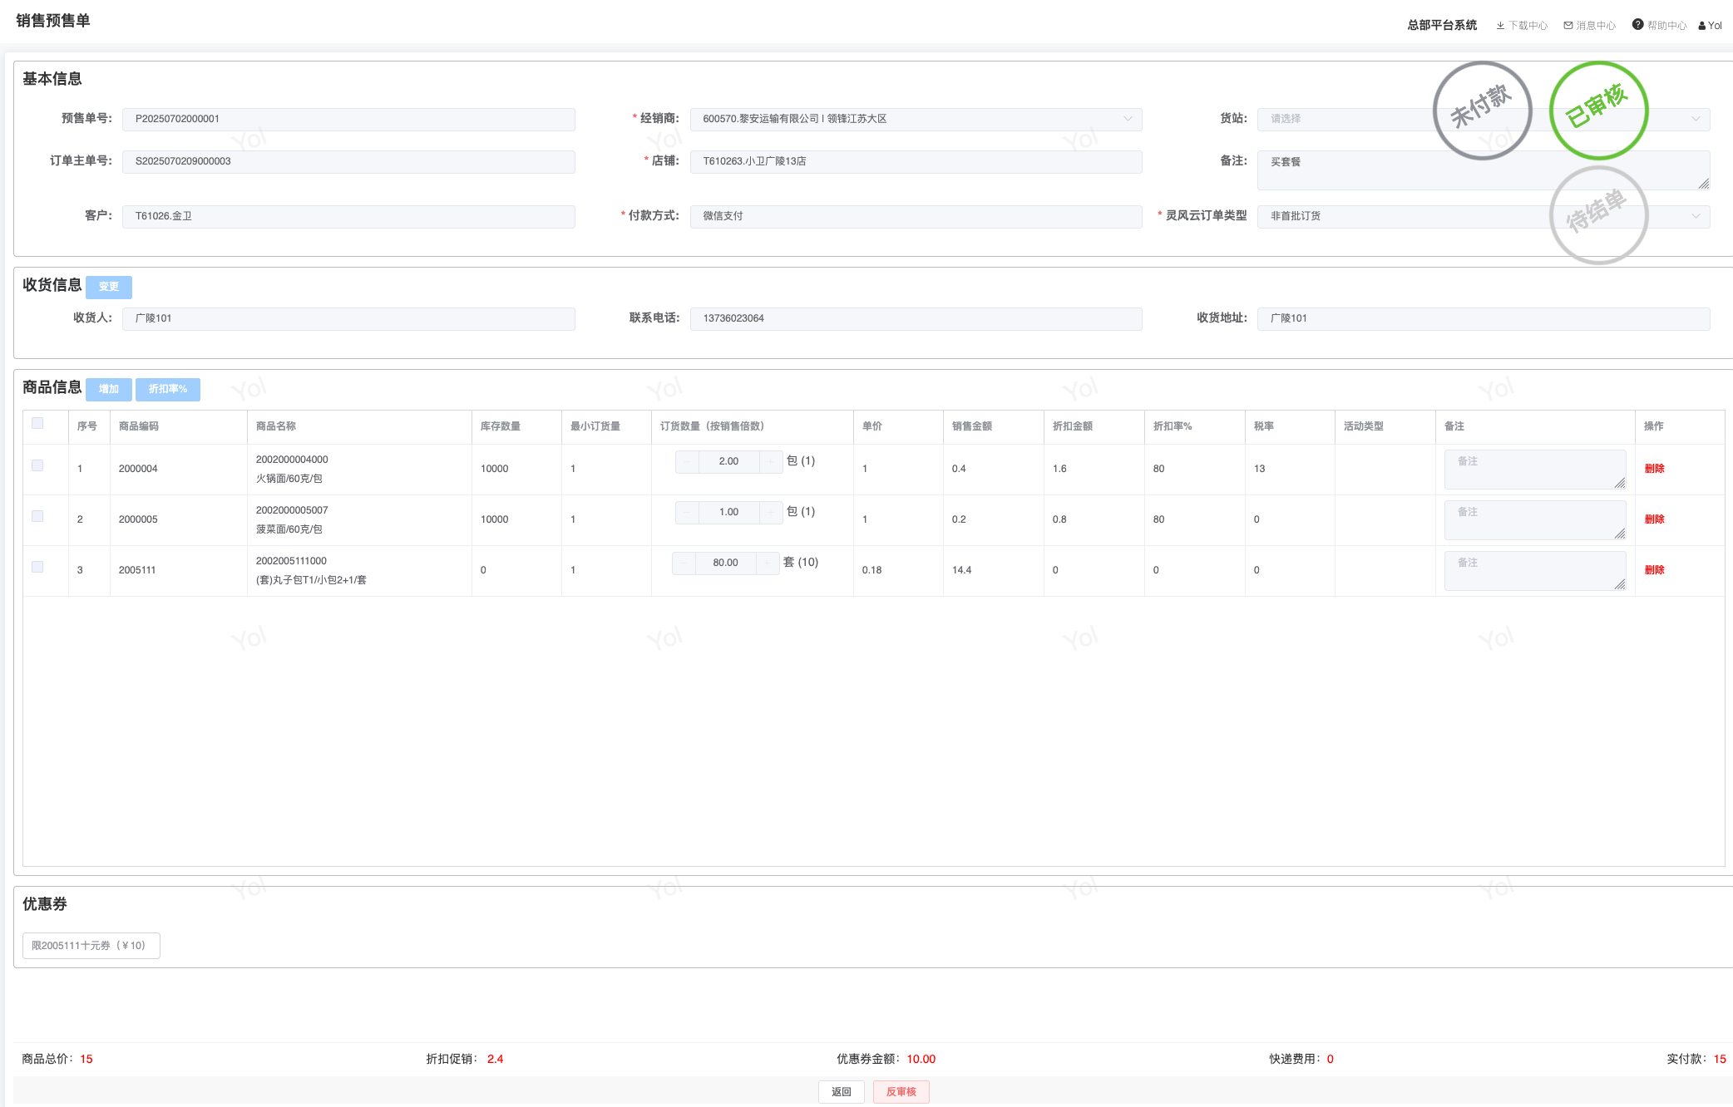Delete row 3 via 删除 link
The height and width of the screenshot is (1107, 1733).
coord(1654,570)
